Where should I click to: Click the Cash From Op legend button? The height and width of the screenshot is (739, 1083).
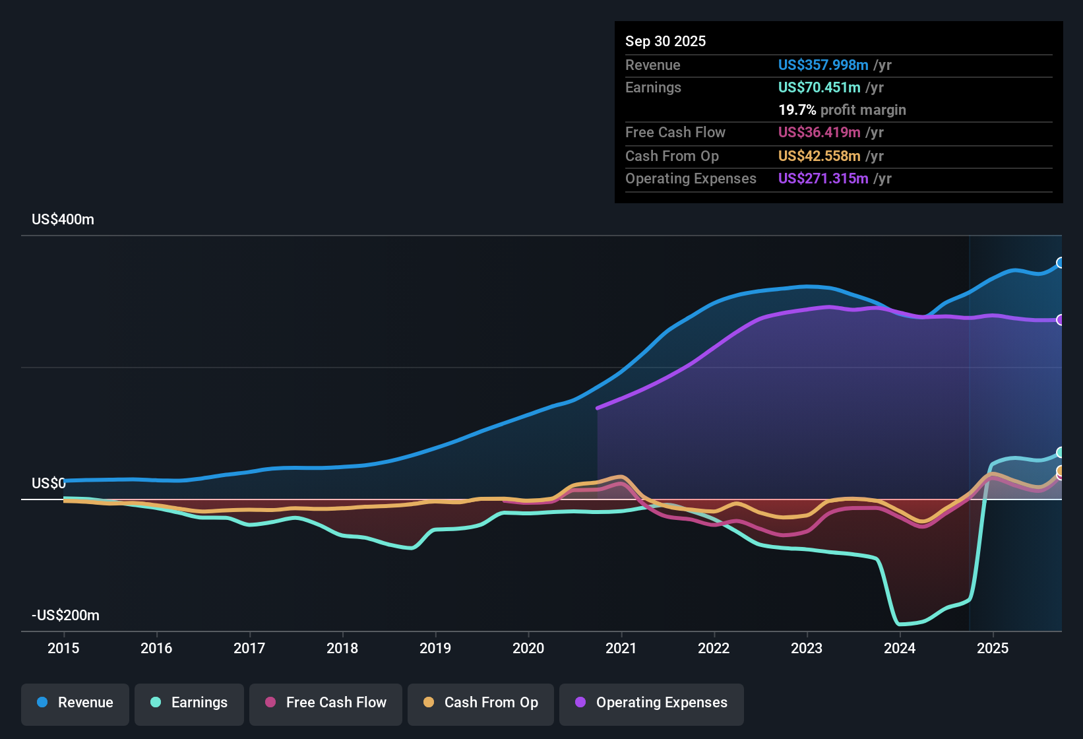pos(480,703)
